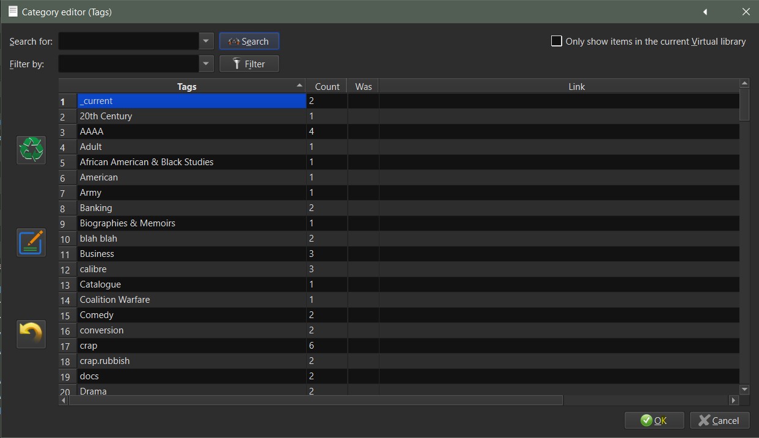The image size is (759, 438).
Task: Click the horizontal scrollbar thumb
Action: [x=315, y=400]
